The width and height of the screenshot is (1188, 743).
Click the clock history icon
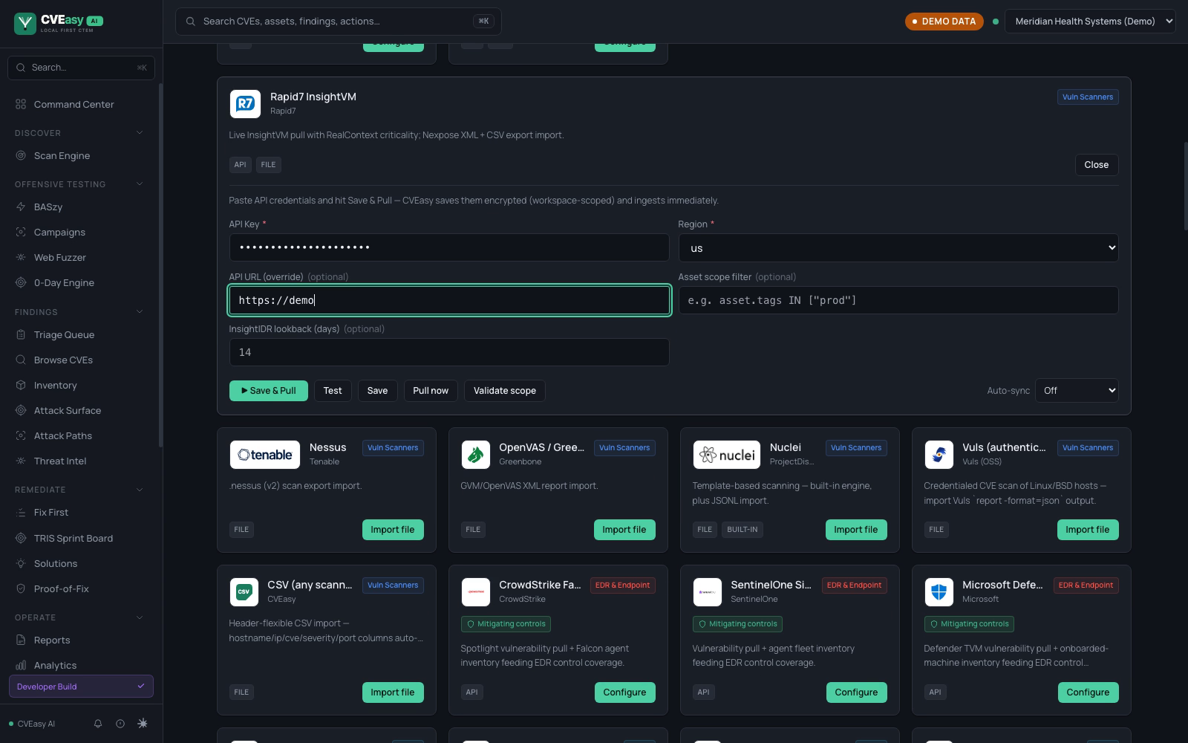click(x=120, y=724)
